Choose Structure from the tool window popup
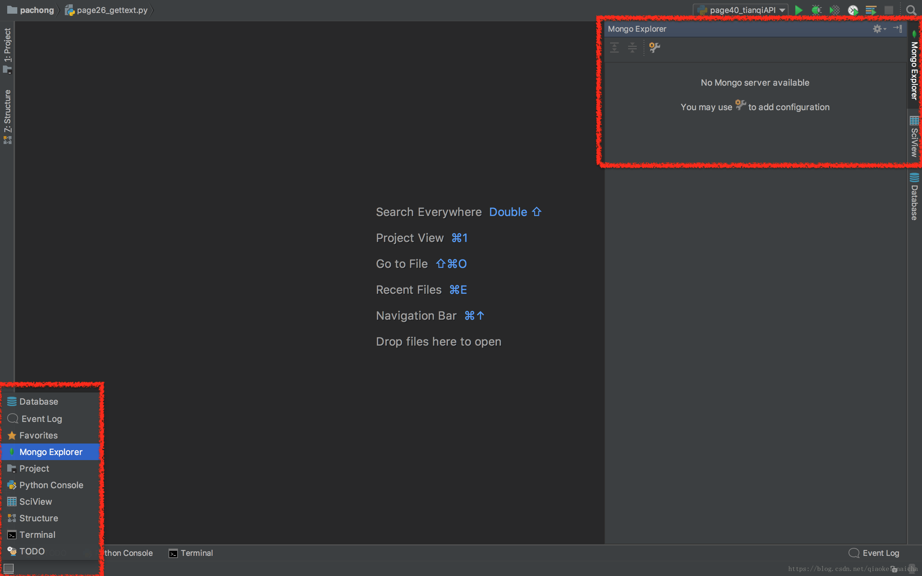Image resolution: width=922 pixels, height=576 pixels. (x=51, y=518)
